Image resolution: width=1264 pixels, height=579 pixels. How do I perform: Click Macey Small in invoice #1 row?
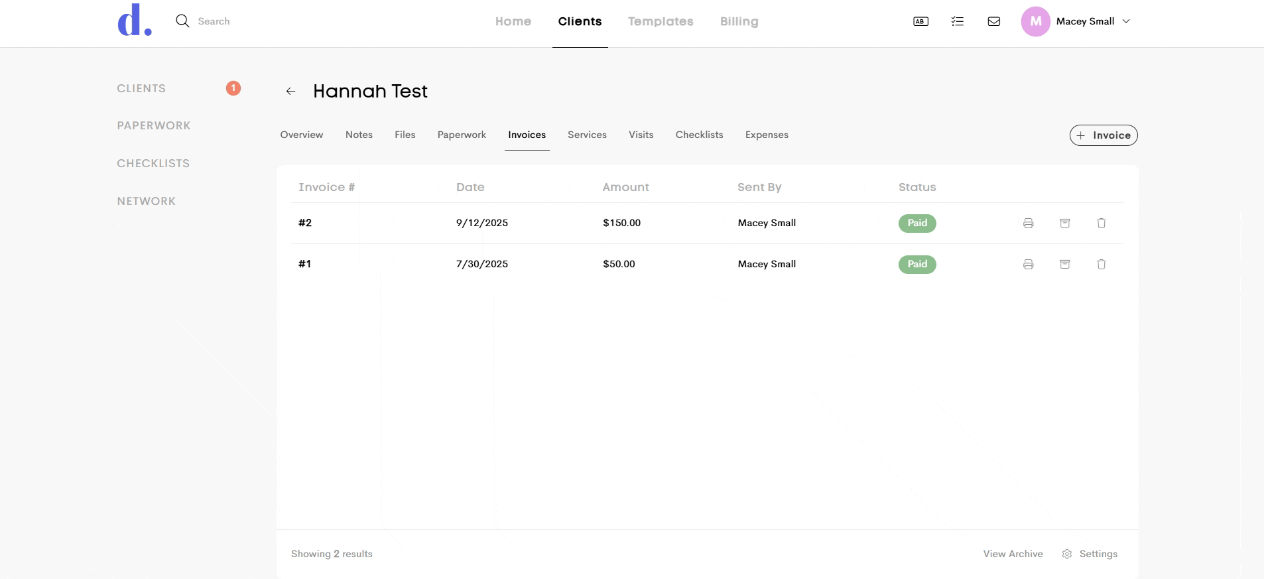(767, 264)
